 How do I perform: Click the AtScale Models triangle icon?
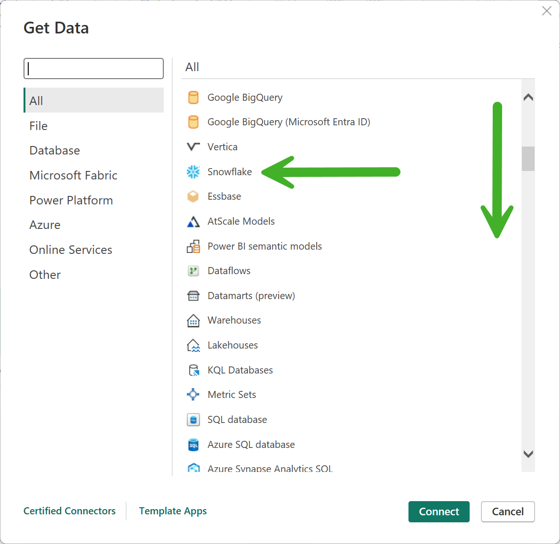193,221
